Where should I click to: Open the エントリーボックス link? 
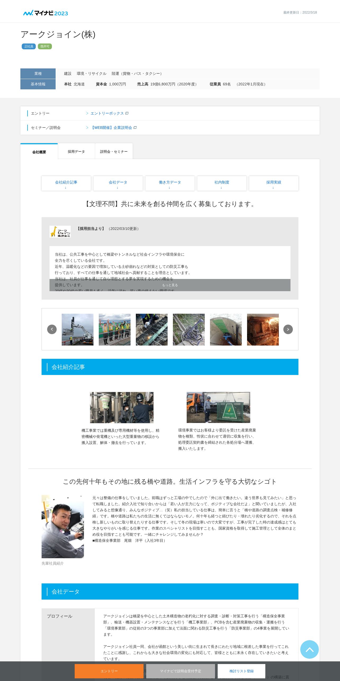(107, 113)
